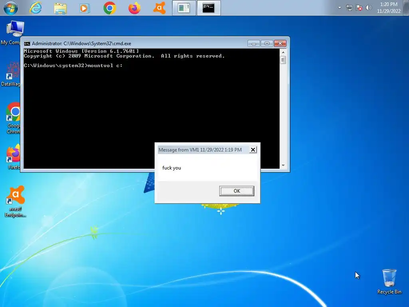The width and height of the screenshot is (409, 307).
Task: Click the cmd vertical scrollbar thumb
Action: point(283,60)
